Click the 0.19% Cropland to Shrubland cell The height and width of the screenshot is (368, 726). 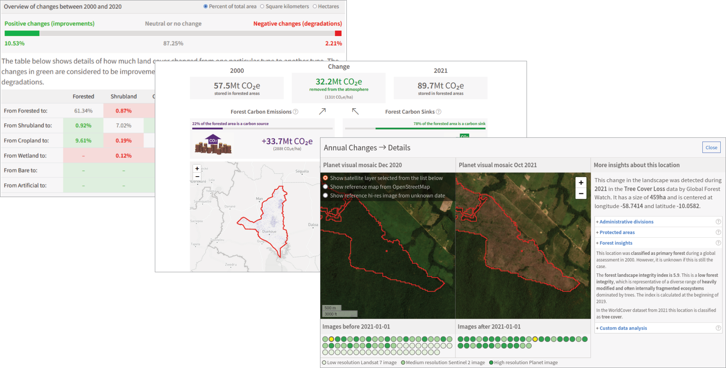124,141
